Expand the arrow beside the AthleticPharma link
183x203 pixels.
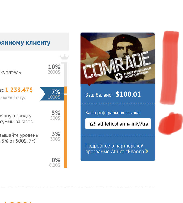(x=147, y=152)
